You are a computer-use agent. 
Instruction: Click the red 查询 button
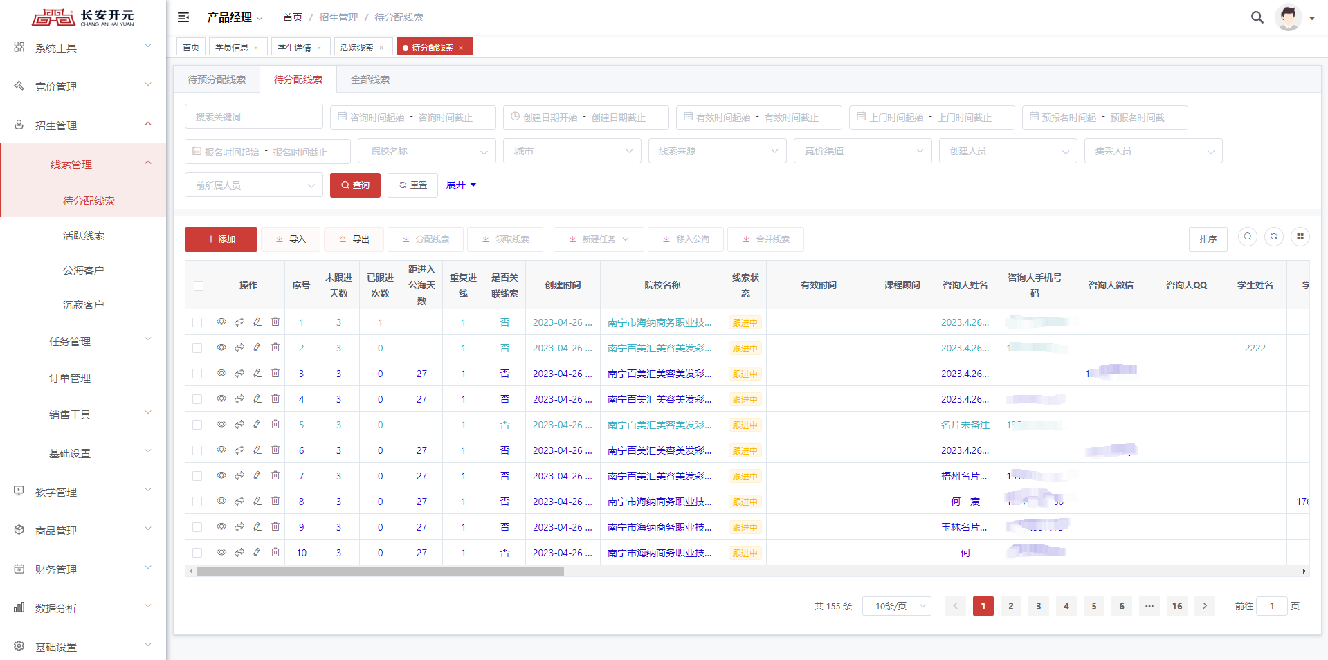point(355,185)
